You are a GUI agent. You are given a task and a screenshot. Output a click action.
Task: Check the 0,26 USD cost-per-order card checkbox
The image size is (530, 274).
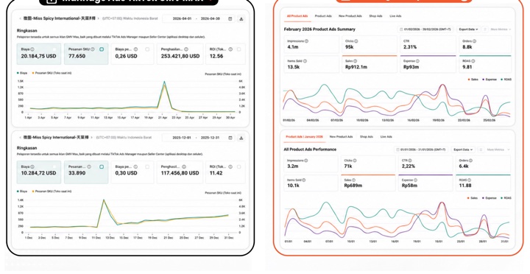pos(147,49)
